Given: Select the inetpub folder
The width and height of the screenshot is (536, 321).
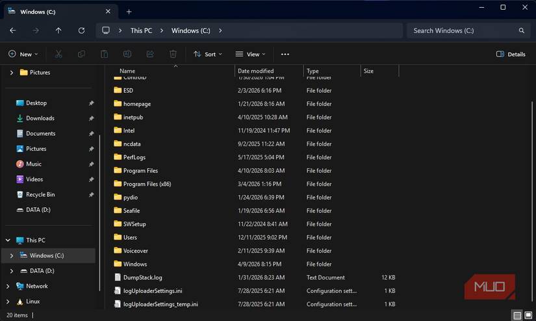Looking at the screenshot, I should coord(133,117).
